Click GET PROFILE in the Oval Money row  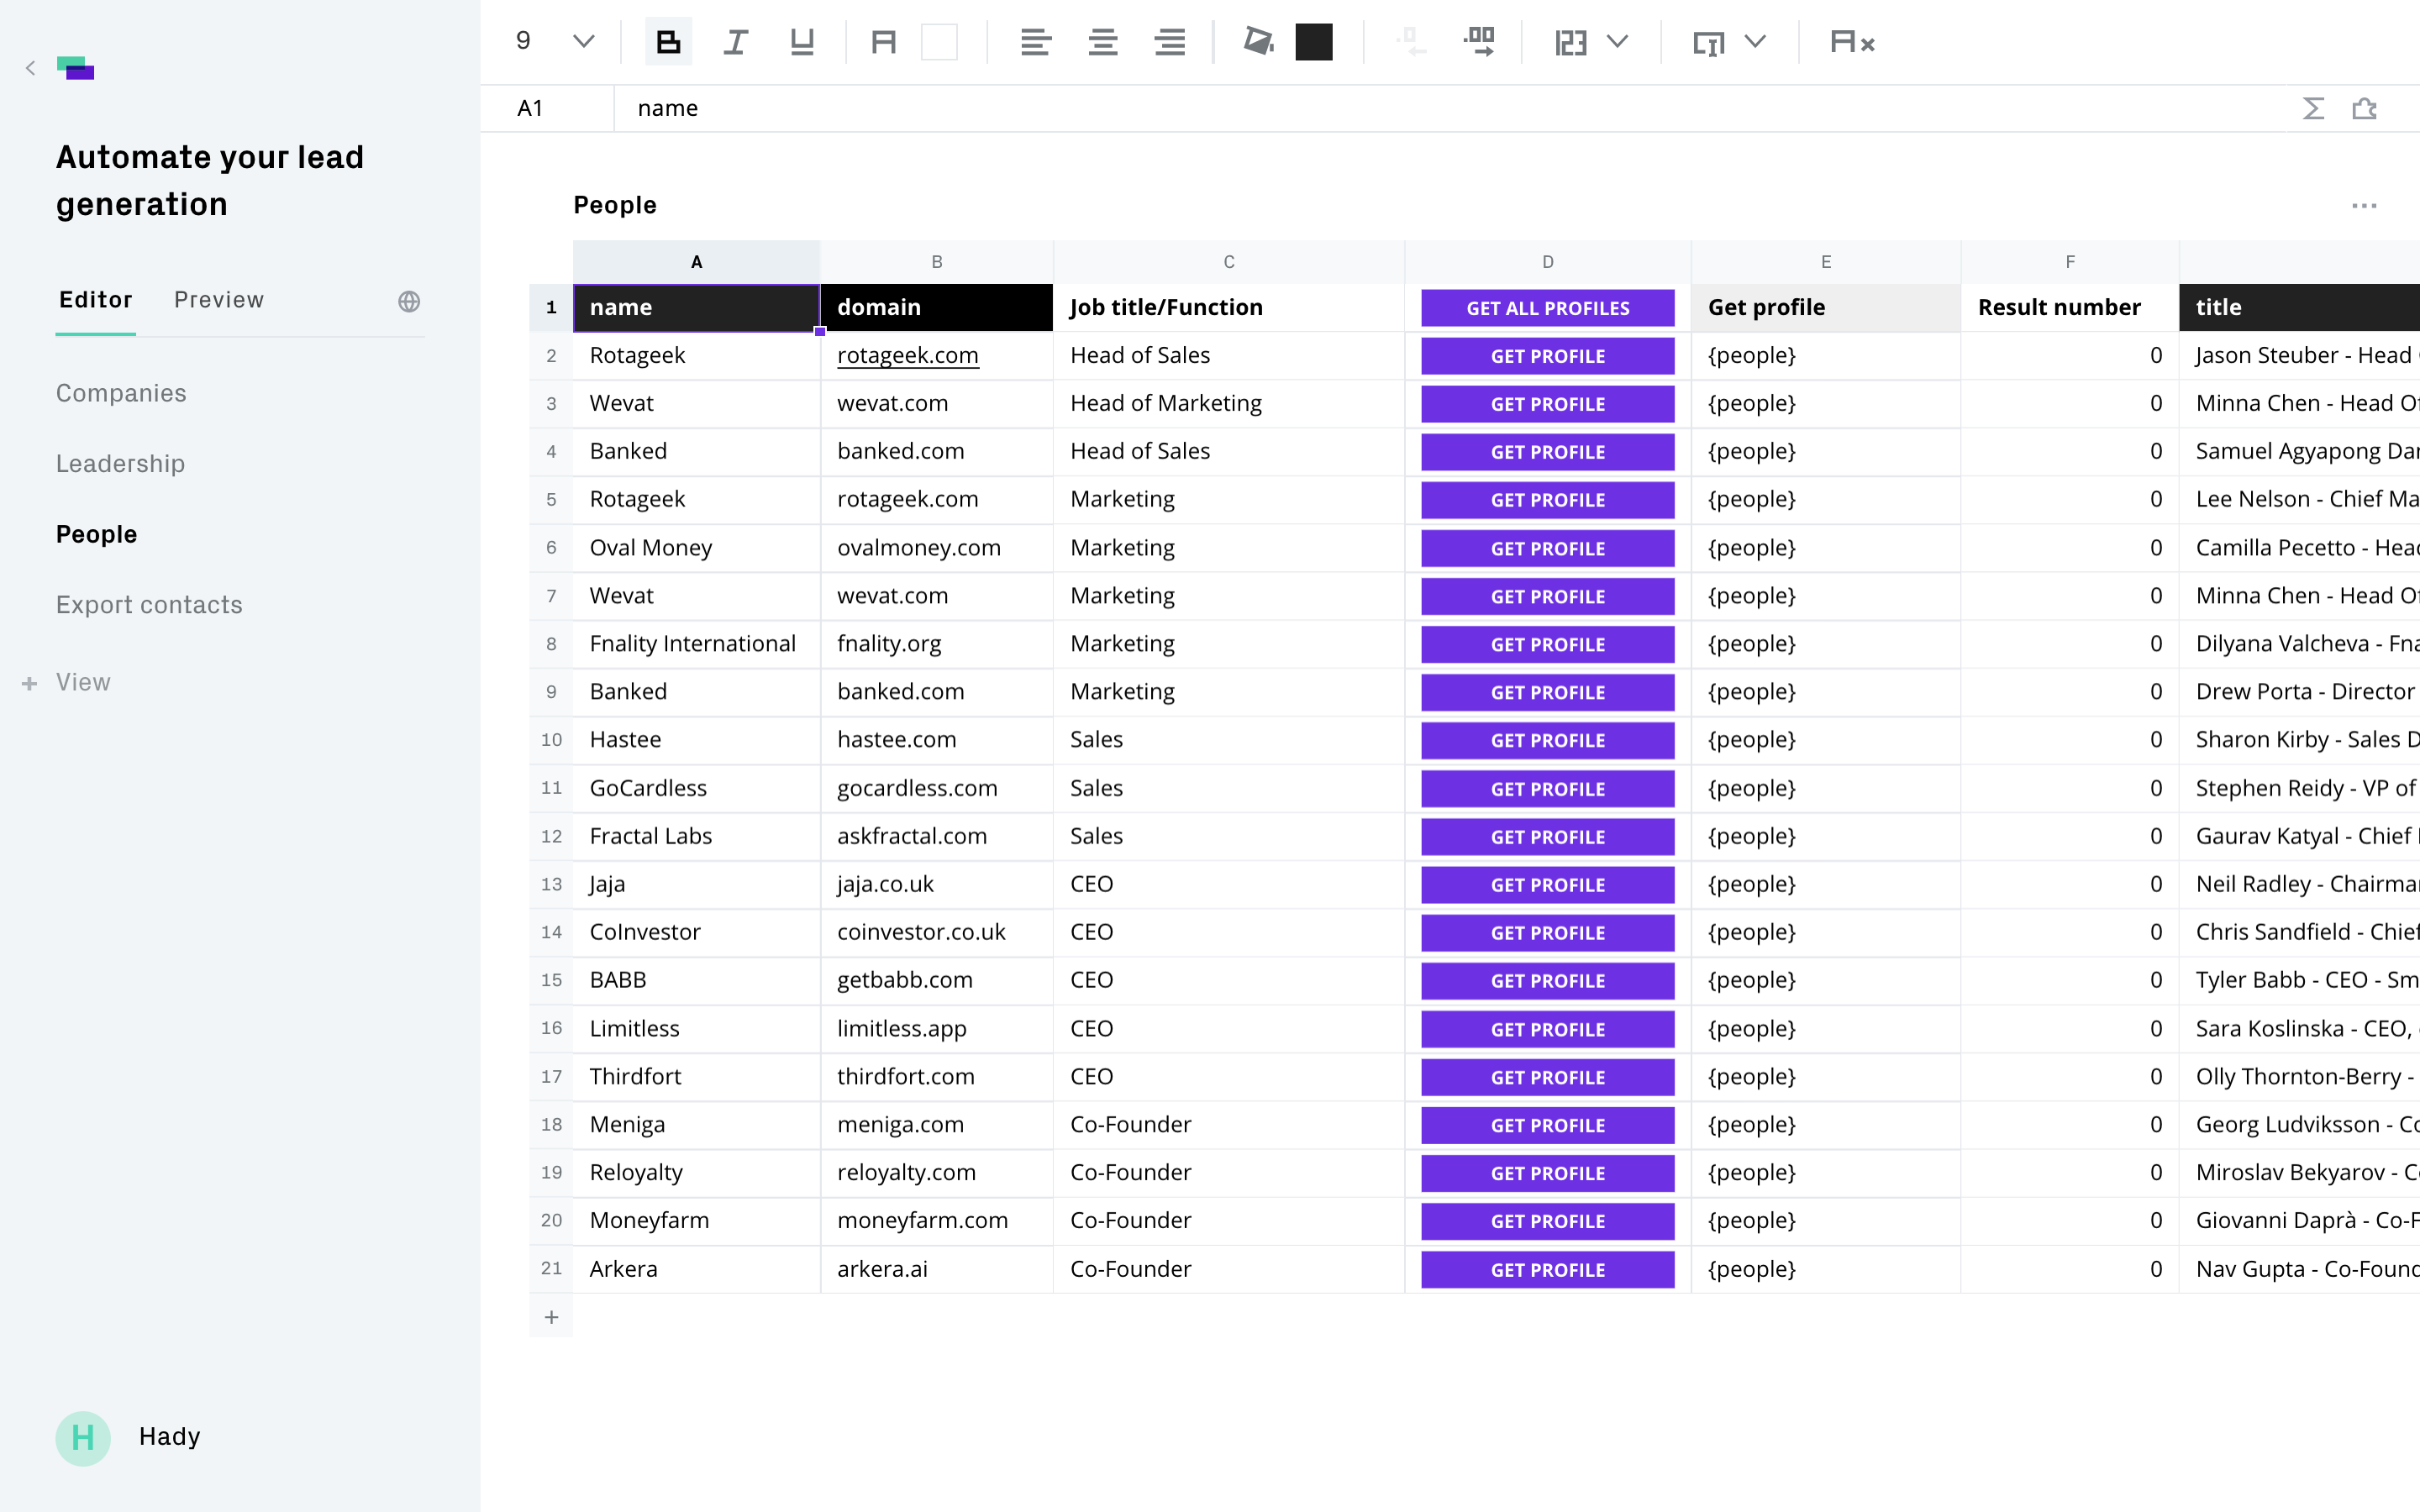(1547, 548)
